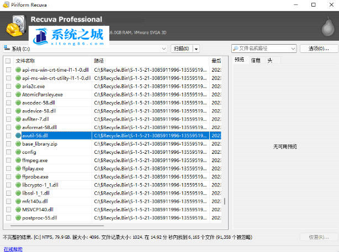Image resolution: width=339 pixels, height=252 pixels.
Task: Click the green status dot for avfilter-7.dll
Action: tap(18, 119)
